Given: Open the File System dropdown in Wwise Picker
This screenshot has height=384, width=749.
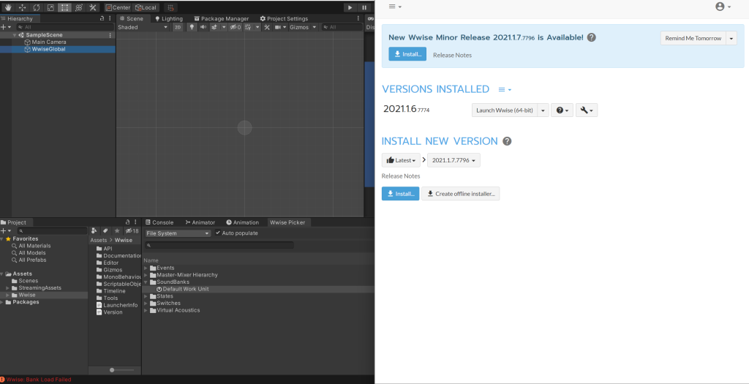Looking at the screenshot, I should [x=178, y=233].
